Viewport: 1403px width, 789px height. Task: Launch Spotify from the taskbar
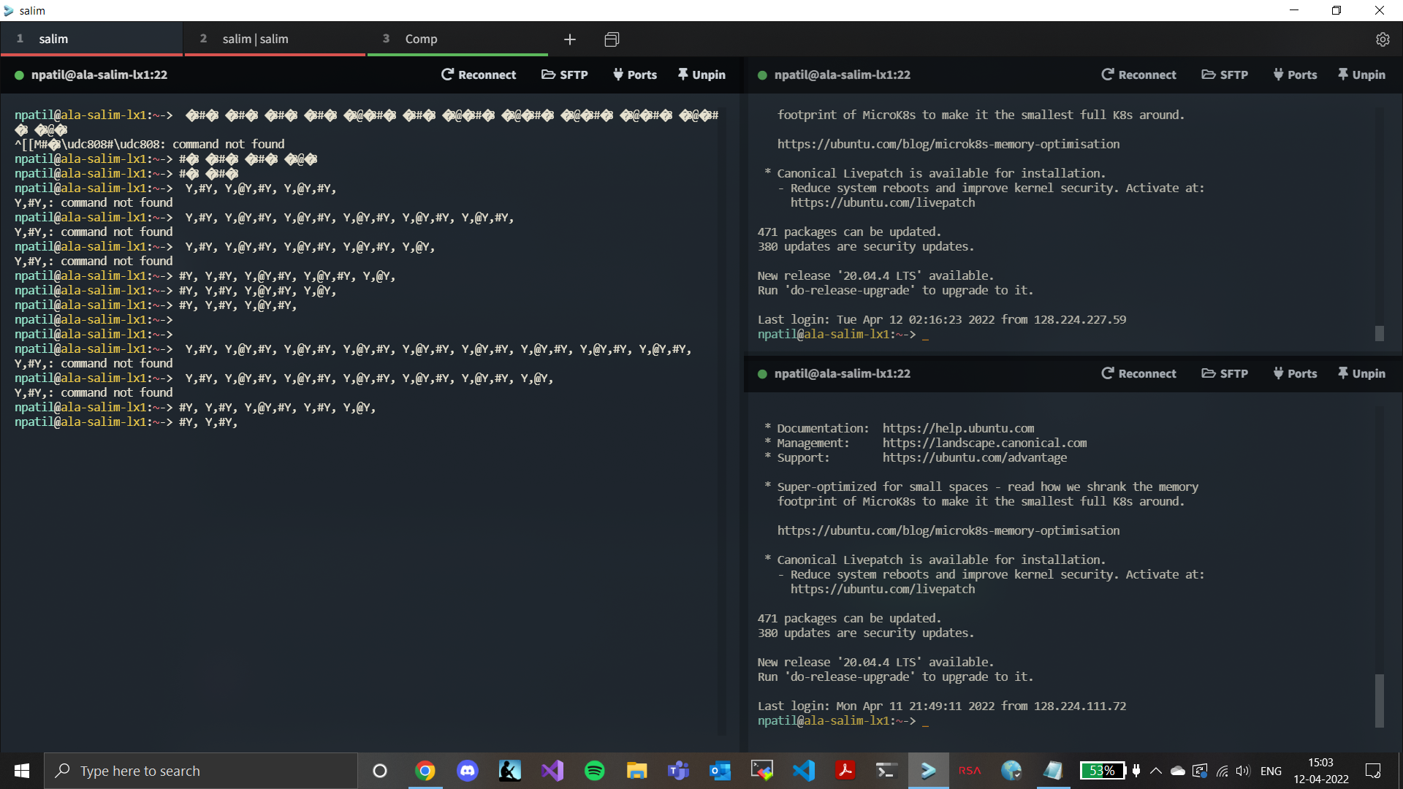594,771
